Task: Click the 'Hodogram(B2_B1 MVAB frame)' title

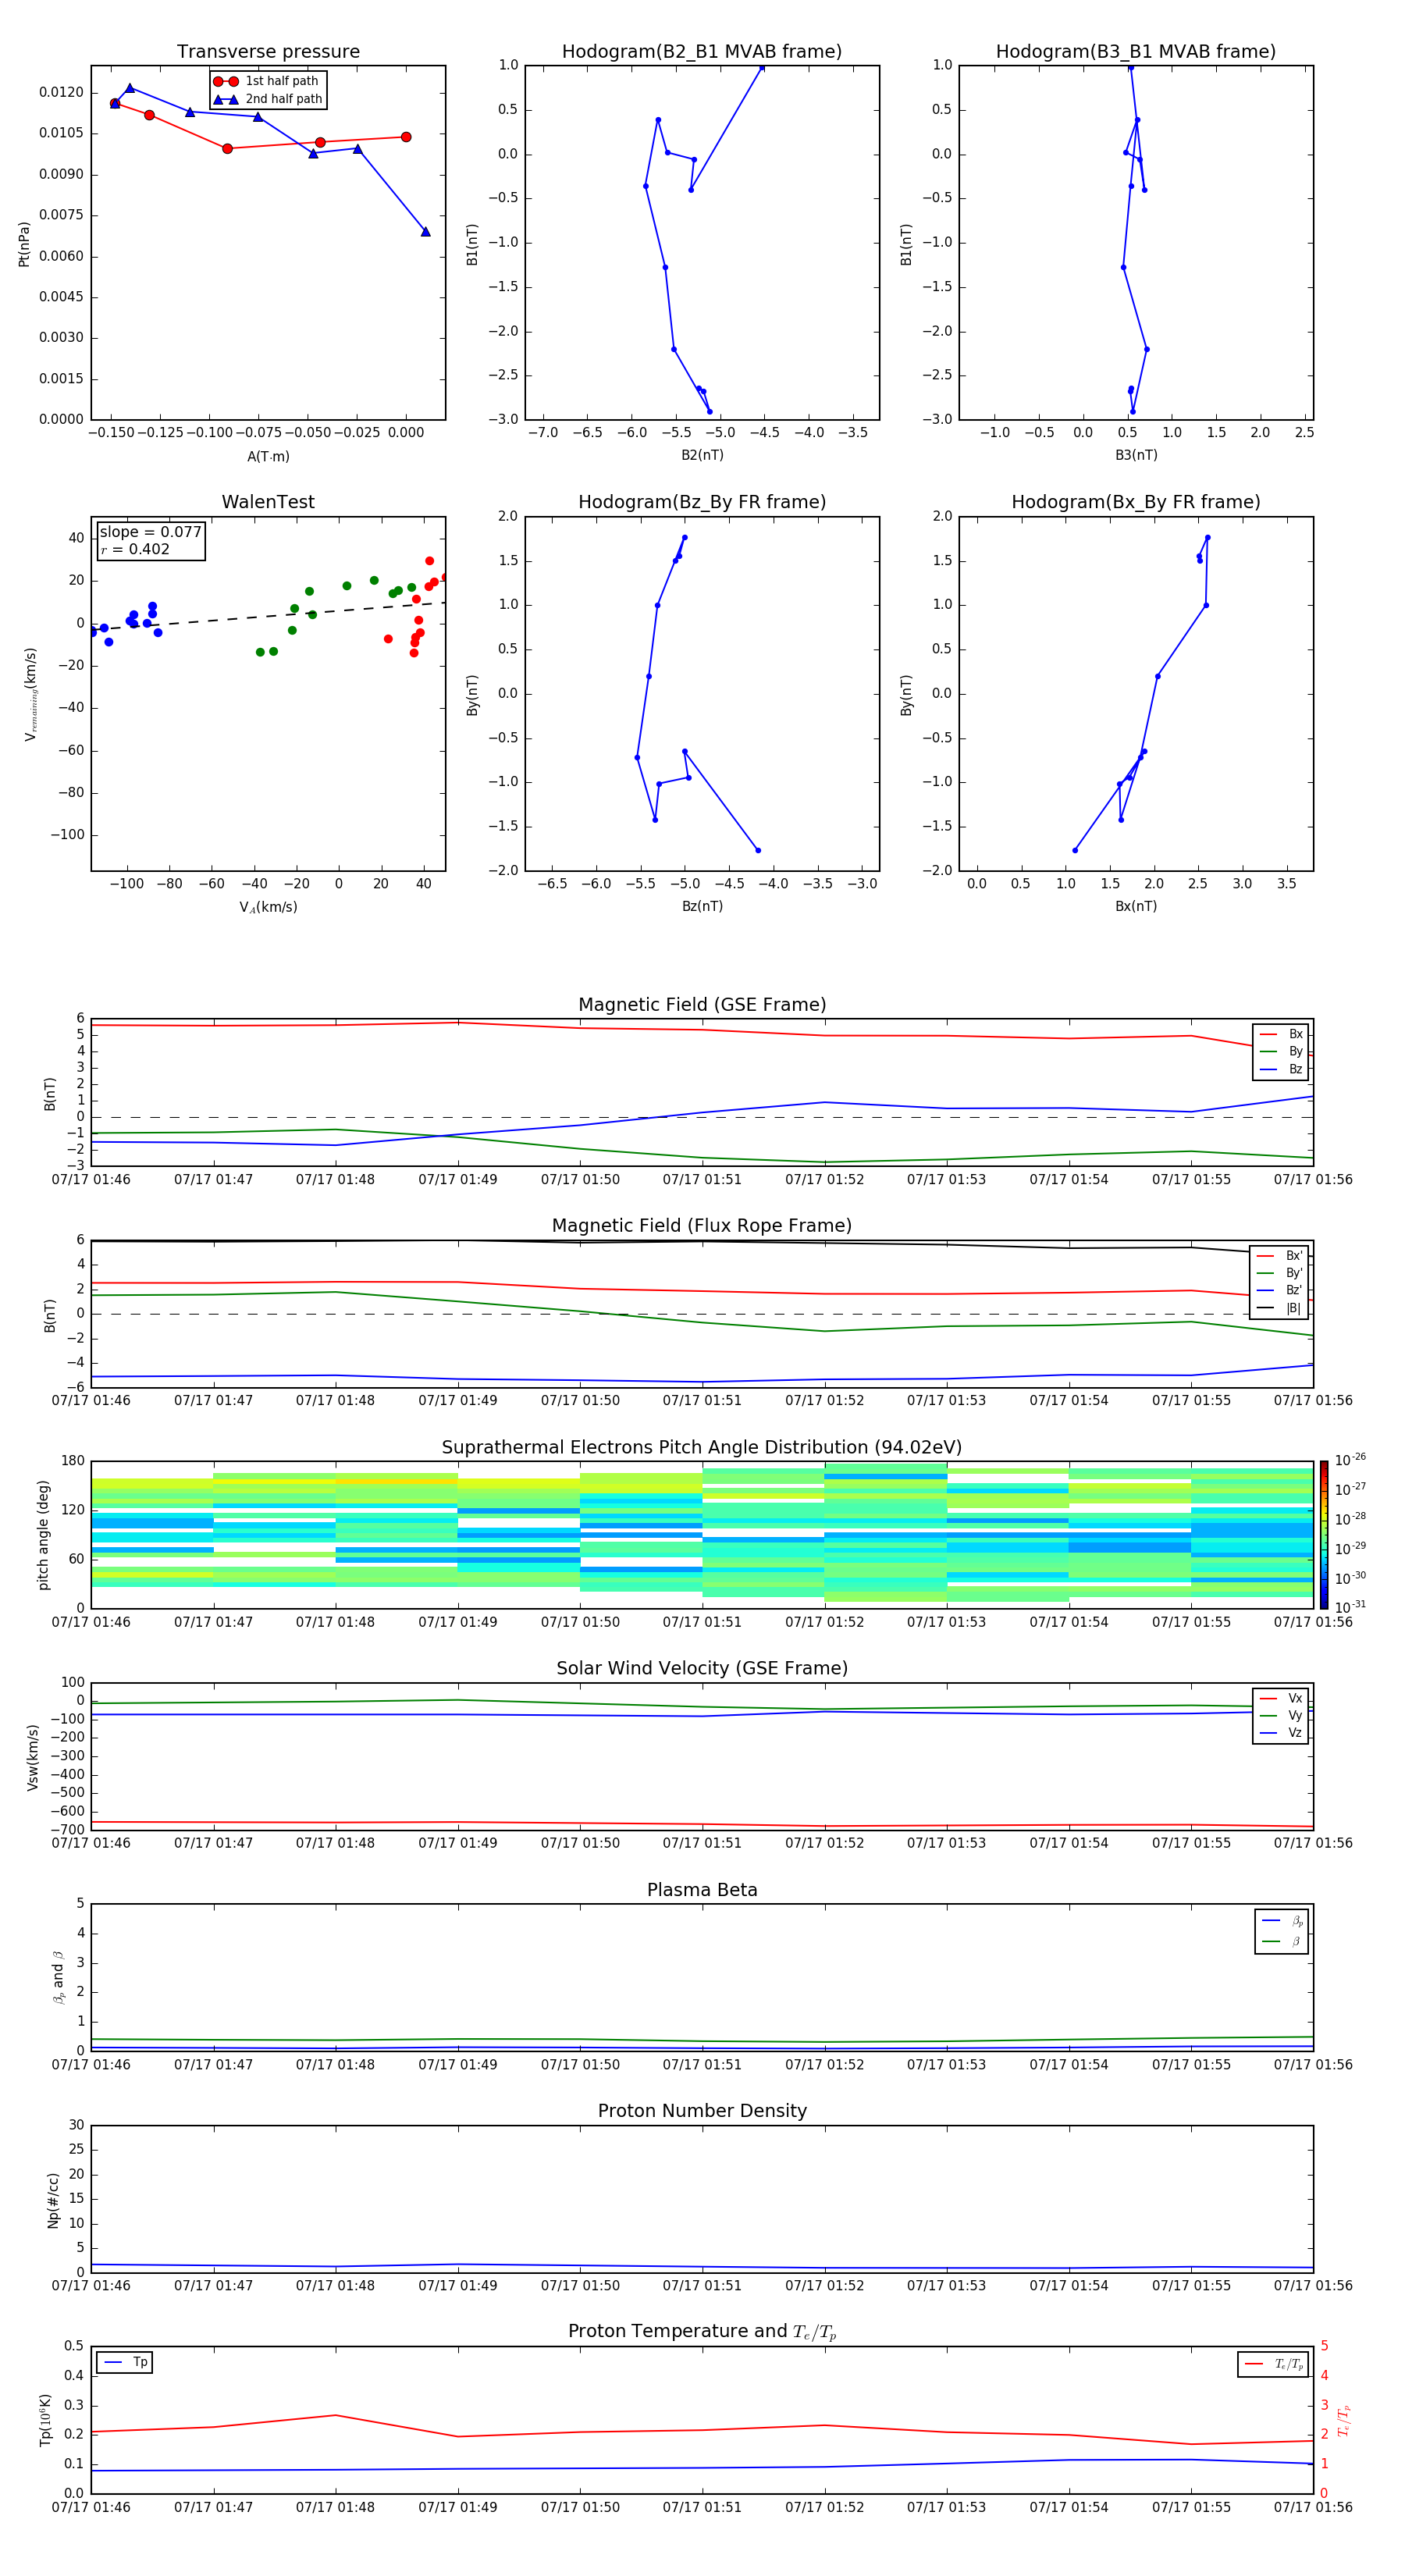Action: (x=702, y=52)
